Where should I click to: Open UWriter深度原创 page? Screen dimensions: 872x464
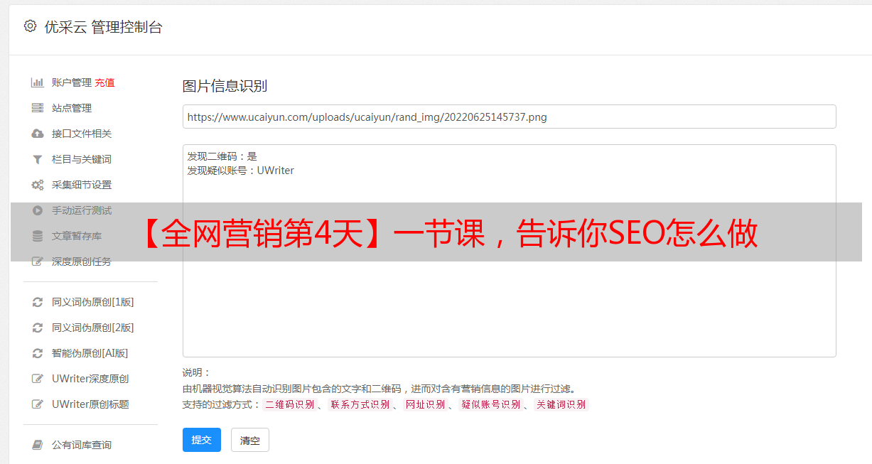(x=90, y=379)
